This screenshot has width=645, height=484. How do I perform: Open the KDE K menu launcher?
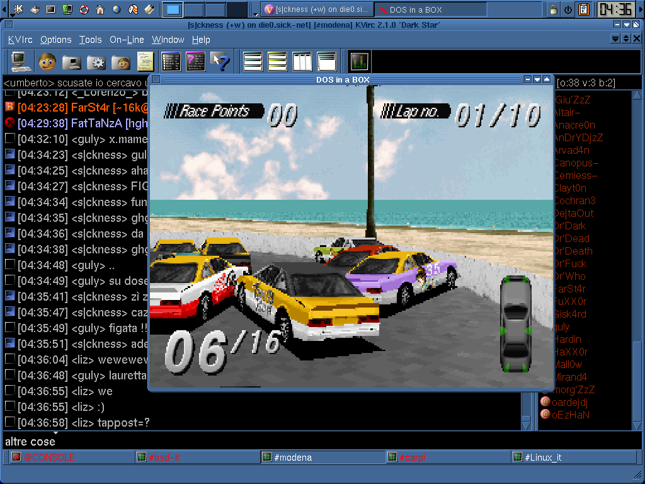[x=18, y=9]
